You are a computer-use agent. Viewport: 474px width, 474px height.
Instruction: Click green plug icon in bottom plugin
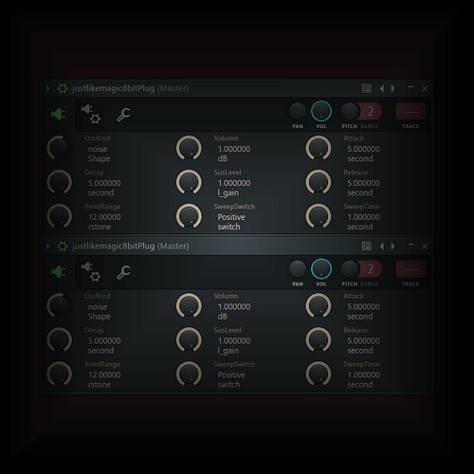click(59, 272)
